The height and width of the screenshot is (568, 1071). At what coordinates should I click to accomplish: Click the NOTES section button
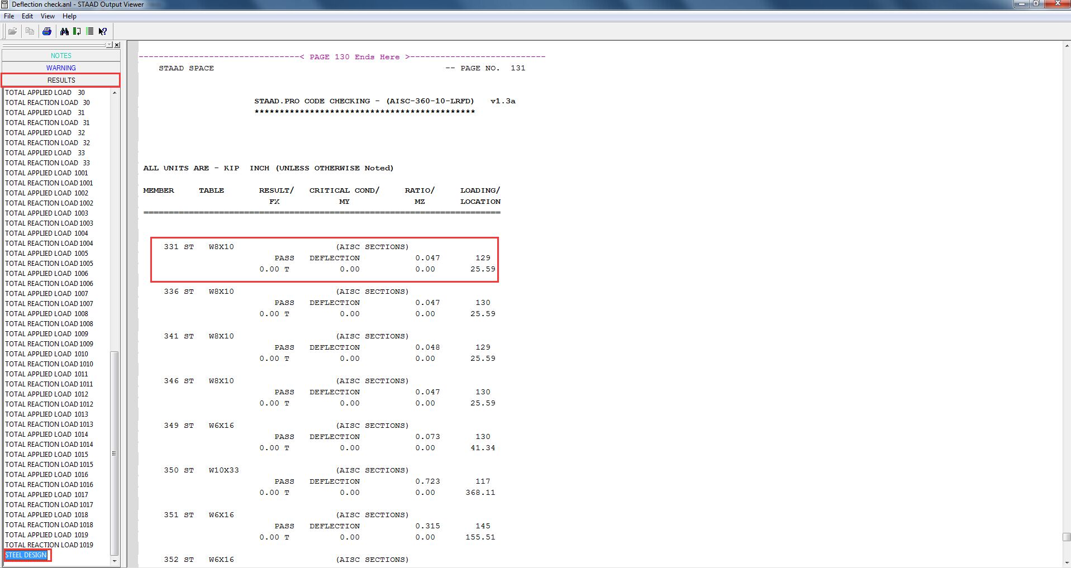tap(61, 56)
